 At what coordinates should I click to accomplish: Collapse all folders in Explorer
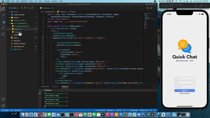click(x=32, y=8)
